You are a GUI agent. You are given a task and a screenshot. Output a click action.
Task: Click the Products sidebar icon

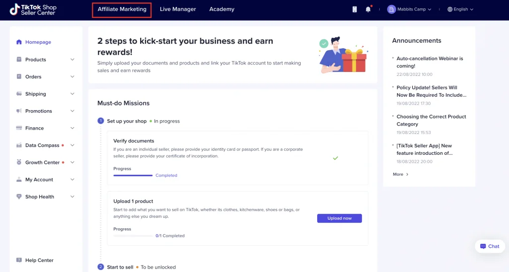click(19, 60)
